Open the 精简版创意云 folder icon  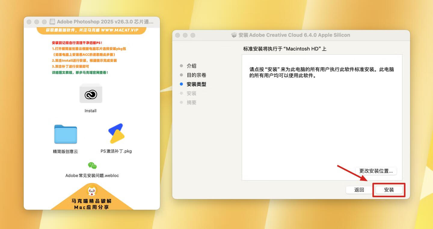(x=66, y=134)
